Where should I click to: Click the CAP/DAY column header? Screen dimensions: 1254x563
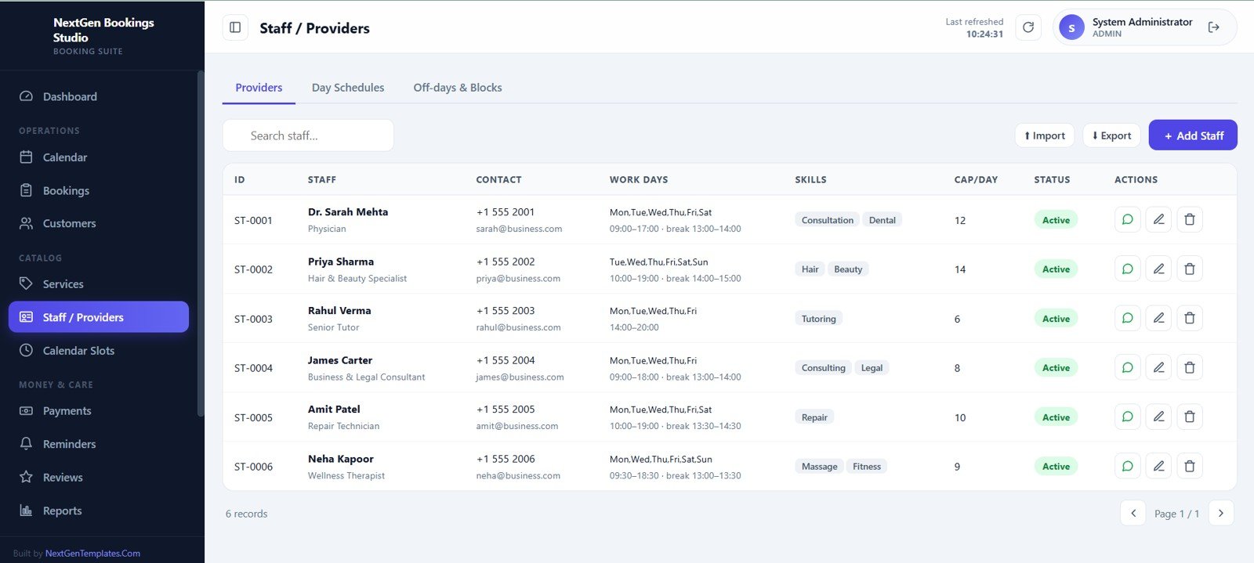tap(976, 179)
